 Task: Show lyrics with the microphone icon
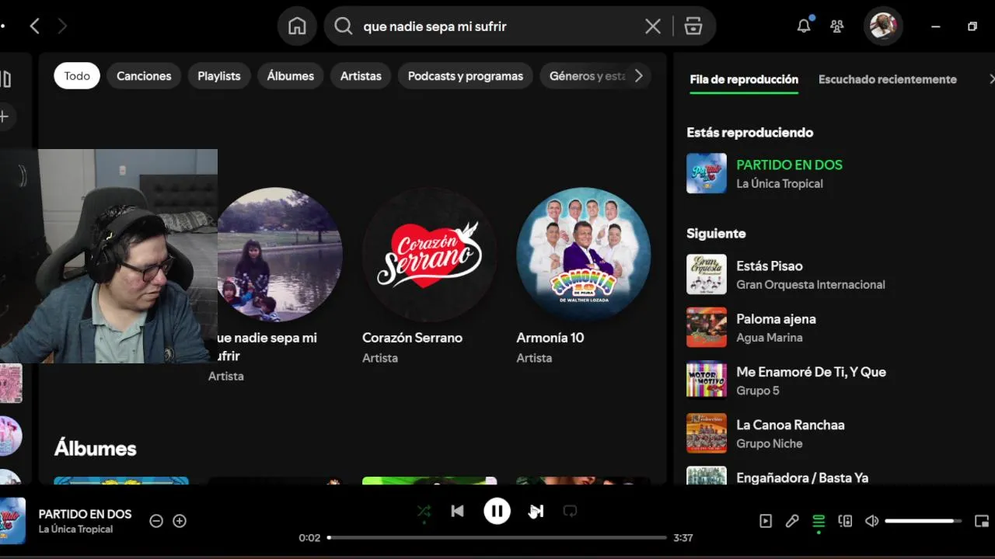pos(792,521)
